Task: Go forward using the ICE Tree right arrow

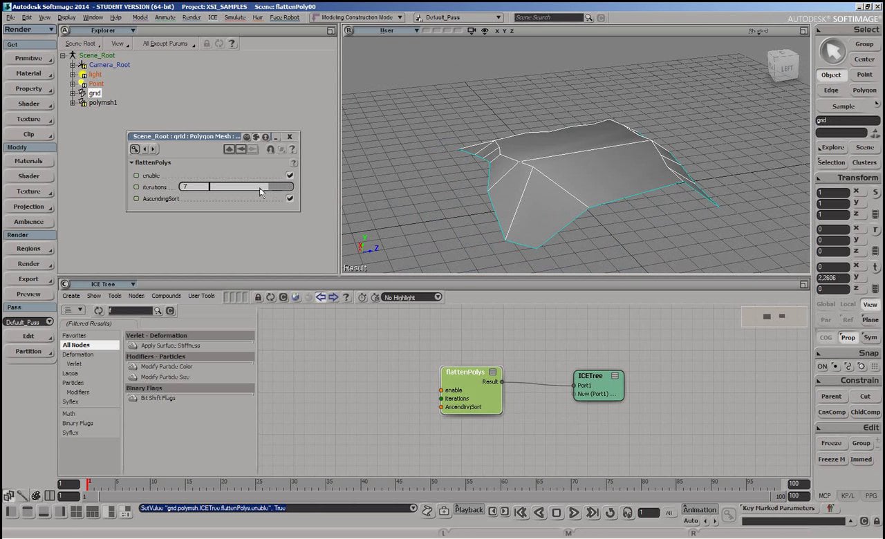Action: coord(333,297)
